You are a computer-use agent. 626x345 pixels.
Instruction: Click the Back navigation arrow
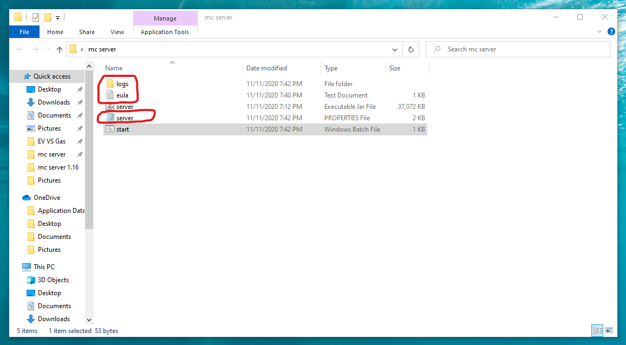coord(19,49)
